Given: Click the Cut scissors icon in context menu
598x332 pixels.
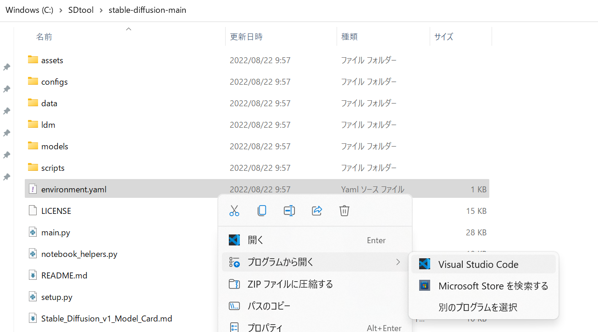Looking at the screenshot, I should (234, 211).
